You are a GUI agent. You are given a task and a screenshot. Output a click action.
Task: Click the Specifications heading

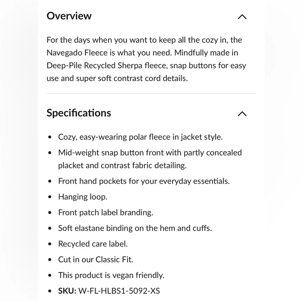[79, 113]
